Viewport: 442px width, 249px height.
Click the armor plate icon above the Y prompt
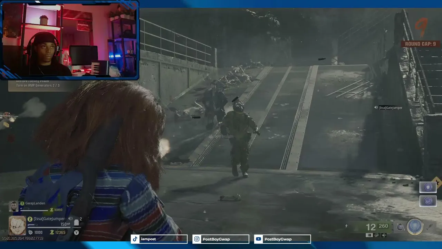76,223
